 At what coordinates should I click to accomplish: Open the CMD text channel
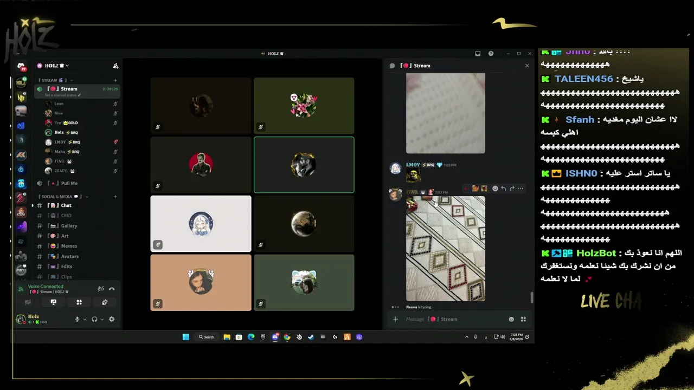[76, 216]
